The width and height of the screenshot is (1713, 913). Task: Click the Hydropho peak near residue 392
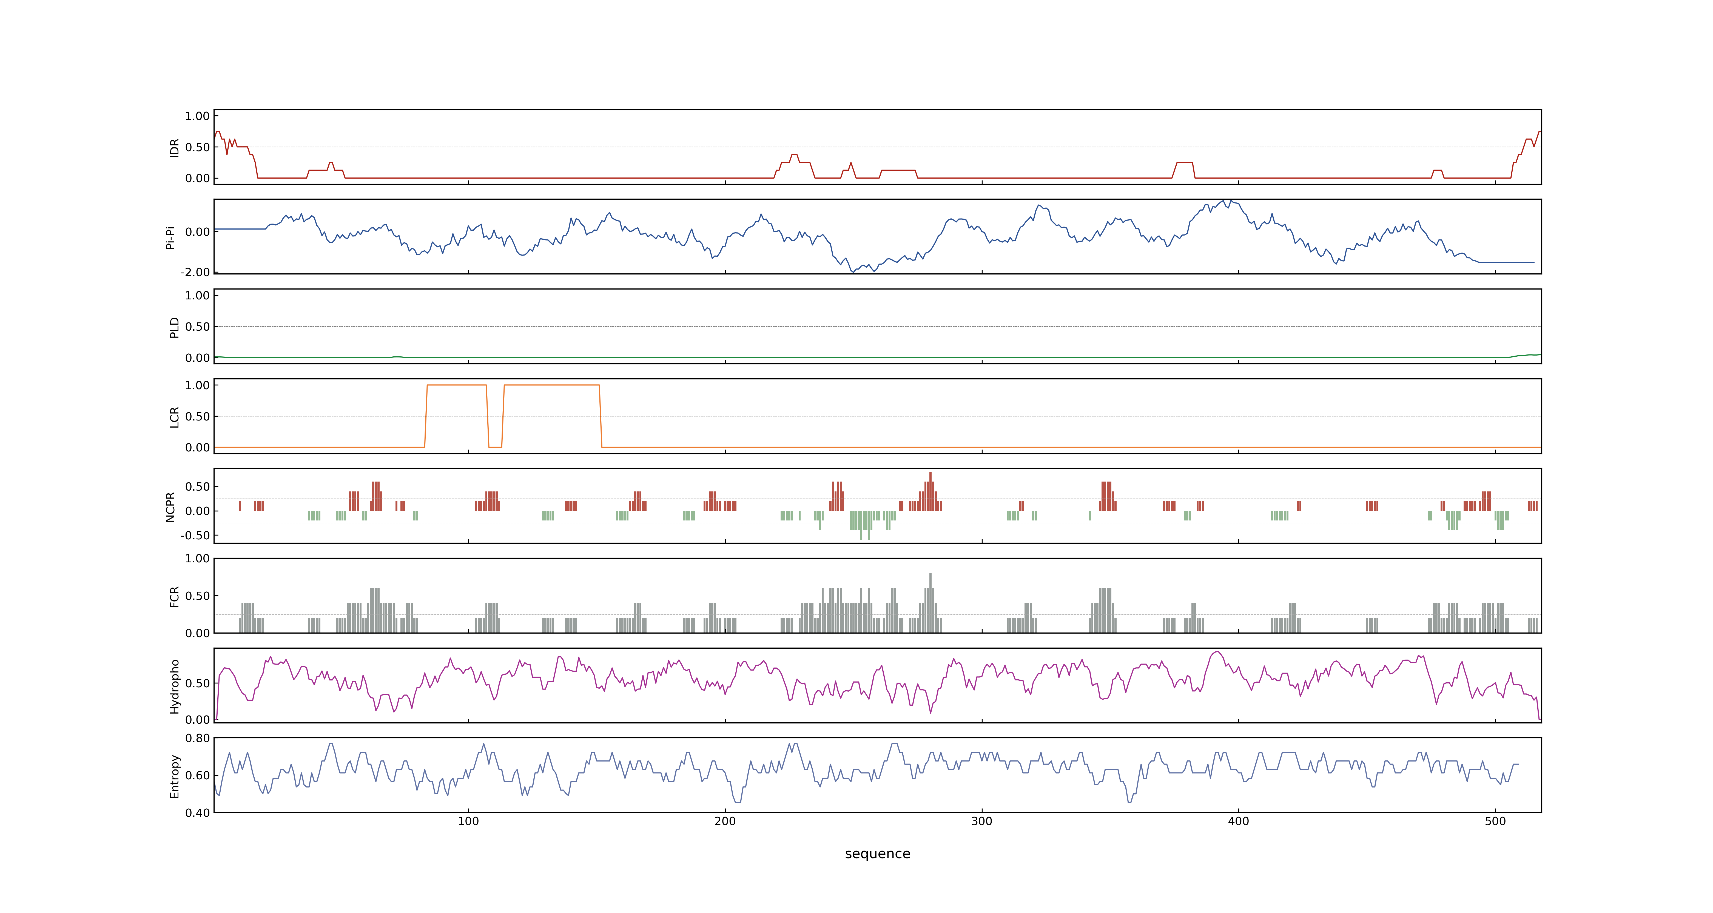[1217, 652]
